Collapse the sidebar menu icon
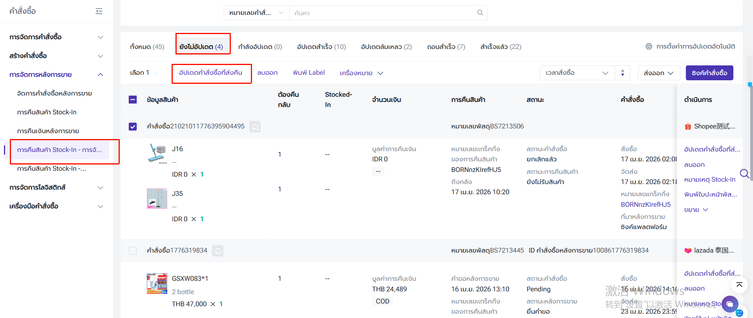The height and width of the screenshot is (318, 753). pyautogui.click(x=99, y=11)
